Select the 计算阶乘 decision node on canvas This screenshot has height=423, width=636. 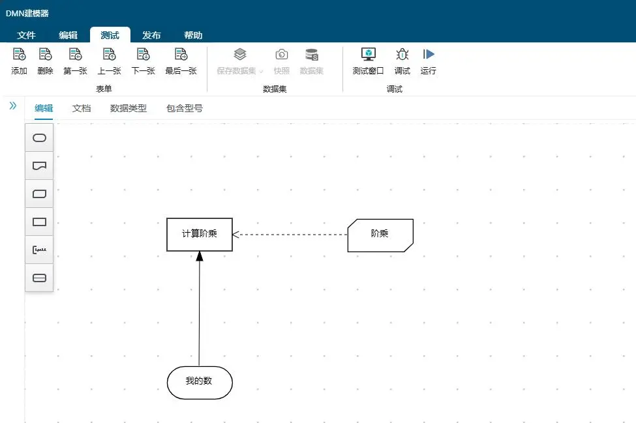coord(200,234)
